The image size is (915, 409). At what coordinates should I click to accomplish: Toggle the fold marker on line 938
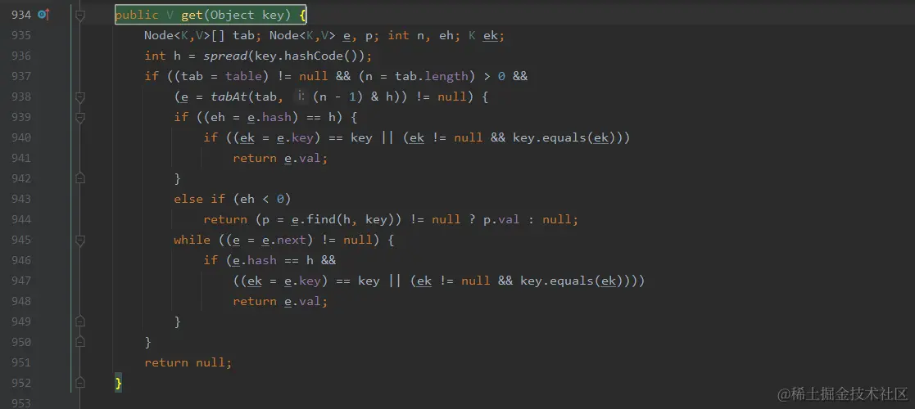[80, 97]
